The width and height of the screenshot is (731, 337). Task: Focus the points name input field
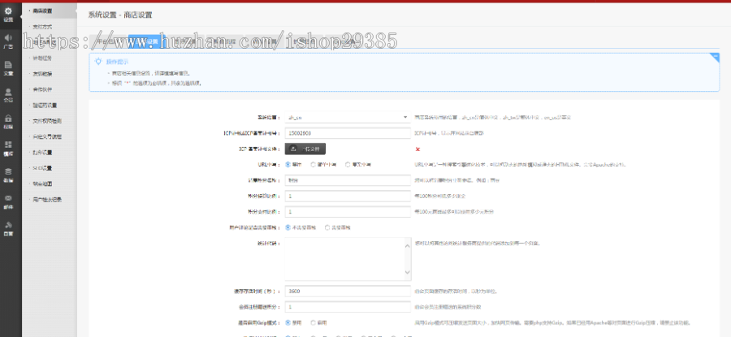(x=348, y=180)
